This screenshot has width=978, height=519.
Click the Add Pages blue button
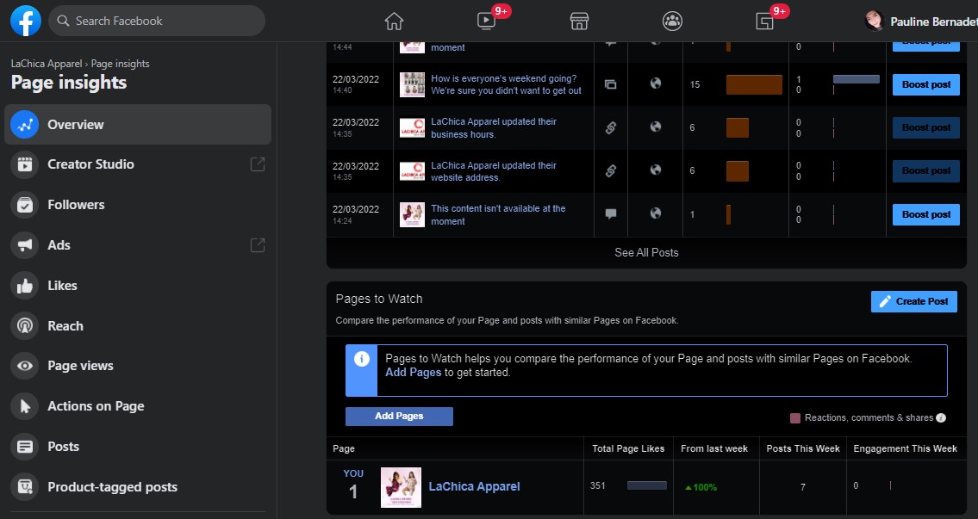point(399,417)
